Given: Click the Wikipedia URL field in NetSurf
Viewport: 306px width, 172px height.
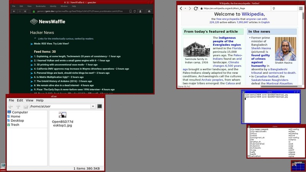Looking at the screenshot, I should [x=235, y=8].
